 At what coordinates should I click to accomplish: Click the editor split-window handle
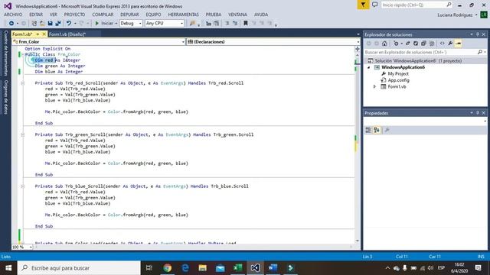pyautogui.click(x=358, y=49)
